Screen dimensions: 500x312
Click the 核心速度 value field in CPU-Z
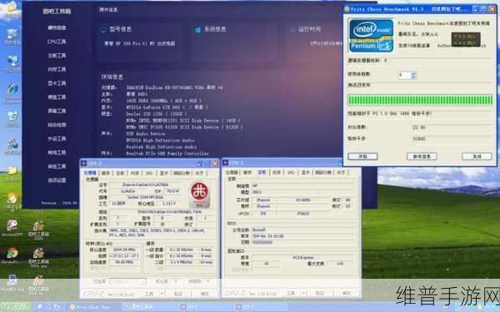click(125, 250)
